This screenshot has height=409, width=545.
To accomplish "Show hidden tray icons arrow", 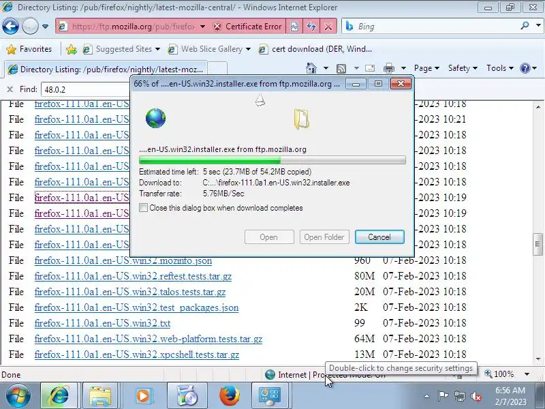I will (427, 396).
